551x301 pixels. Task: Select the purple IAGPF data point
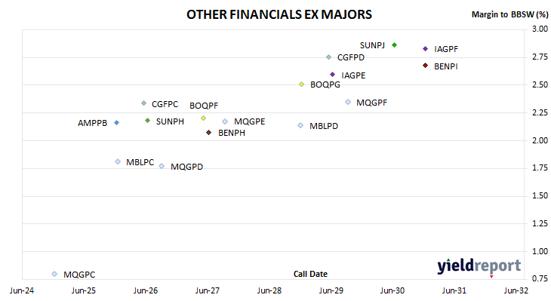coord(425,49)
